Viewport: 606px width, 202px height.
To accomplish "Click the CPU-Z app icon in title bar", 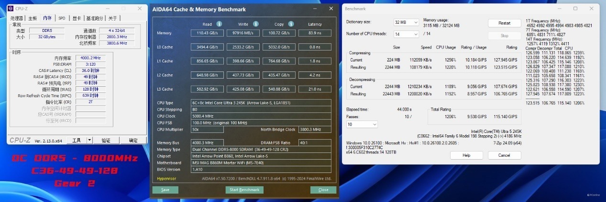I will tap(11, 9).
